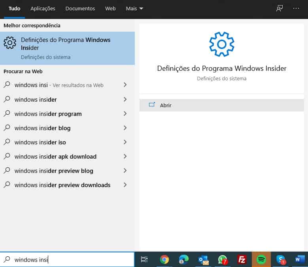Click search icon beside 'windows insider iso'

7,142
